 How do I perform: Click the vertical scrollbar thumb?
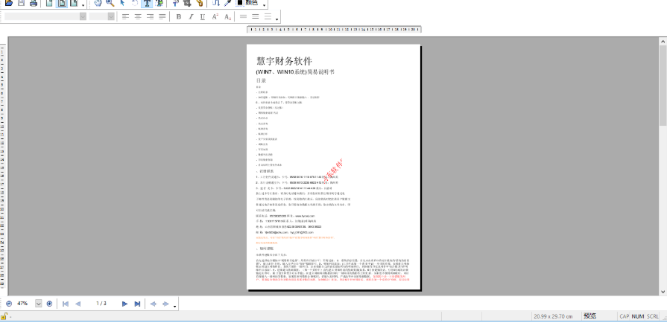point(663,86)
